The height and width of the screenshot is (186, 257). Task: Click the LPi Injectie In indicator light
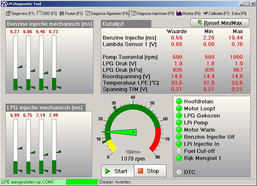click(179, 144)
